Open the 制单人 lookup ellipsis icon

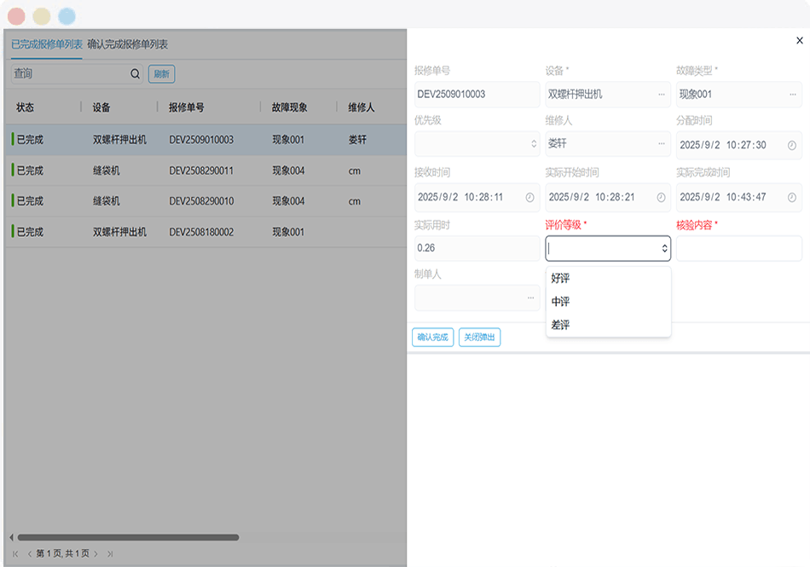click(530, 298)
